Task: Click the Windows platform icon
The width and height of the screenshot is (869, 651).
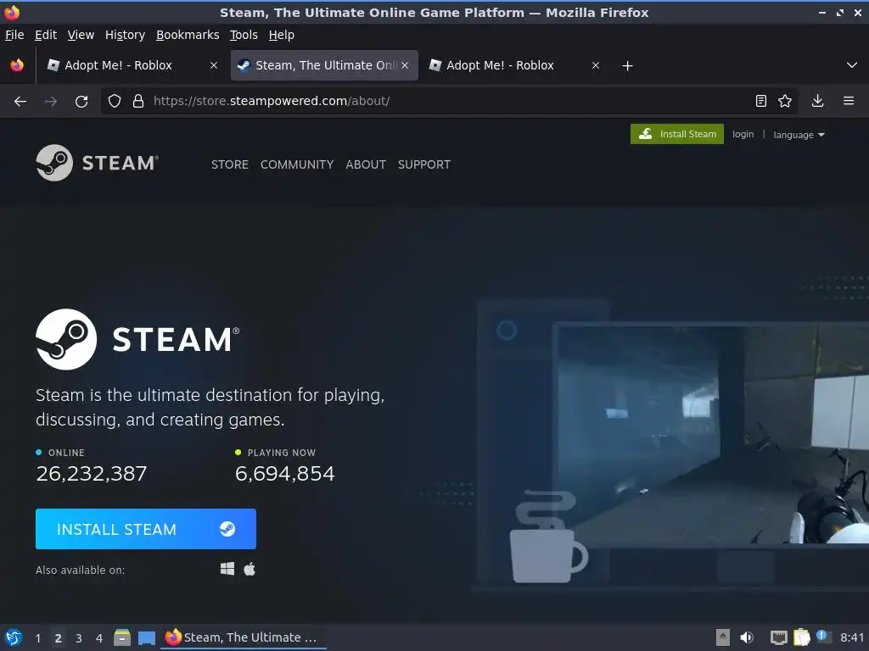Action: click(x=227, y=569)
